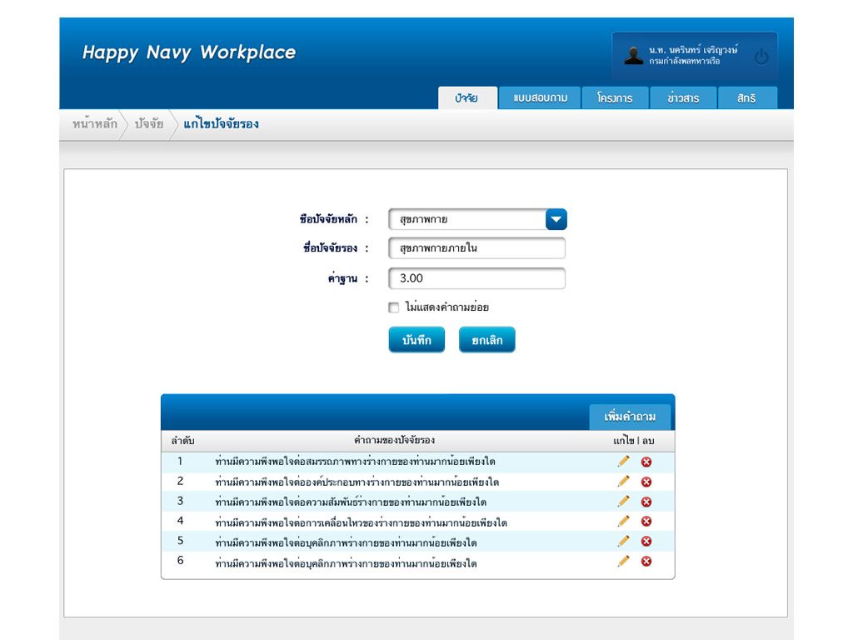Delete question number 4 using red X
The width and height of the screenshot is (853, 640).
pyautogui.click(x=646, y=522)
